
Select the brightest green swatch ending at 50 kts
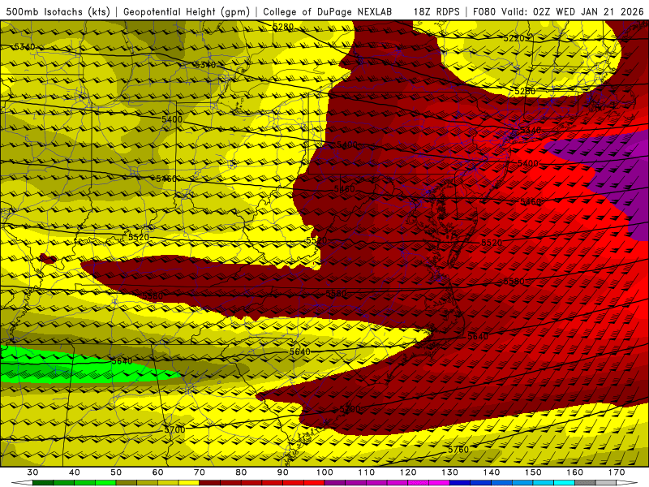(x=105, y=483)
